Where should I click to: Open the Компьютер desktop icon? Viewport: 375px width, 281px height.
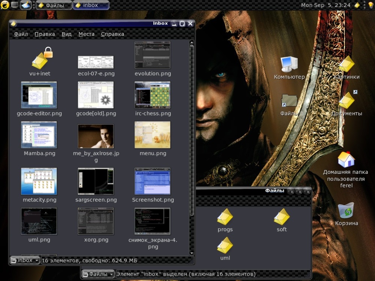click(x=289, y=64)
